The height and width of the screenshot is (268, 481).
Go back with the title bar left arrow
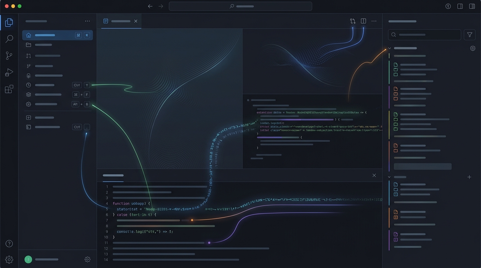click(150, 6)
